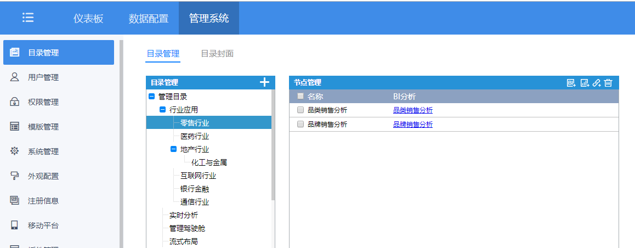Click the BI分析 column header
This screenshot has height=248, width=635.
pyautogui.click(x=404, y=96)
